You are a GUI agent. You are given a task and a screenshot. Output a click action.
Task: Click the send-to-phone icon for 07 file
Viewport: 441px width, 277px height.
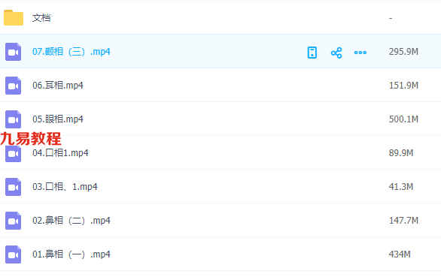(312, 53)
